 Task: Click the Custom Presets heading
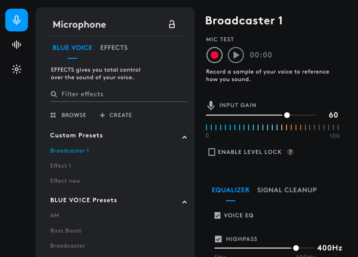tap(77, 135)
